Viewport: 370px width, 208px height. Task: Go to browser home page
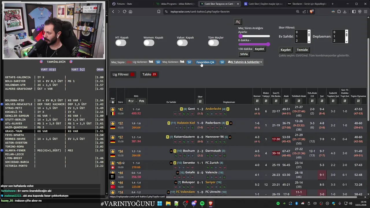130,12
